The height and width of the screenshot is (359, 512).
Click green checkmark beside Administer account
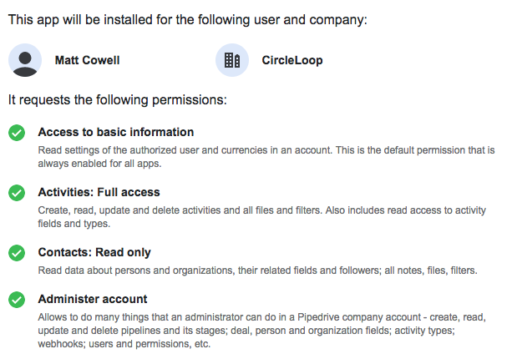coord(17,300)
